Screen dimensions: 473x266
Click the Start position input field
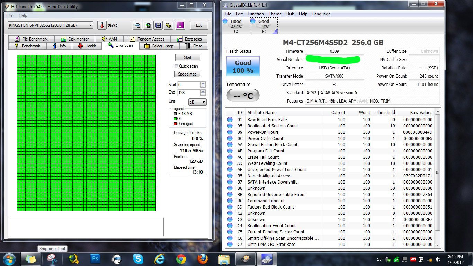click(189, 85)
